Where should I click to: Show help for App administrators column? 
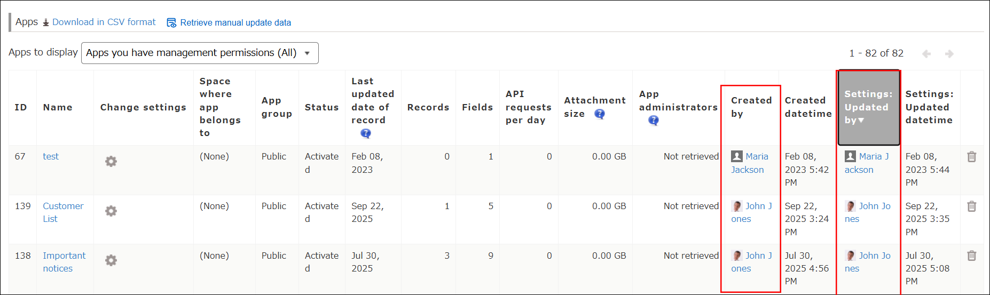[x=653, y=121]
